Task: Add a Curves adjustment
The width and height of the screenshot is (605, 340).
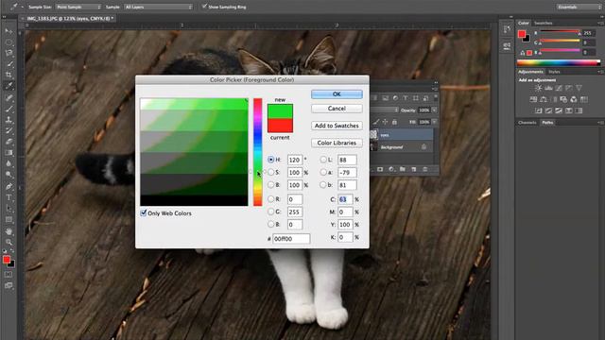Action: point(559,88)
